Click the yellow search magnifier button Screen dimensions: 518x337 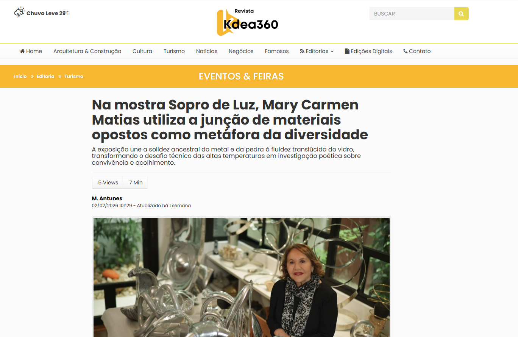(461, 14)
